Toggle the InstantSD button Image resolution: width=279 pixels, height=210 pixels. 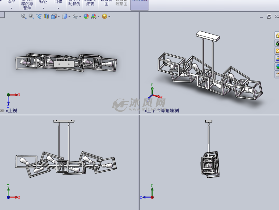tap(139, 4)
